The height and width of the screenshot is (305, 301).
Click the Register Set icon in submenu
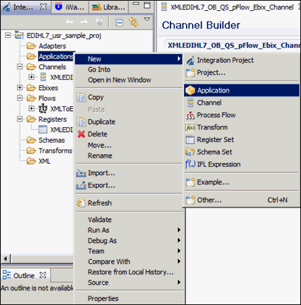(x=190, y=140)
